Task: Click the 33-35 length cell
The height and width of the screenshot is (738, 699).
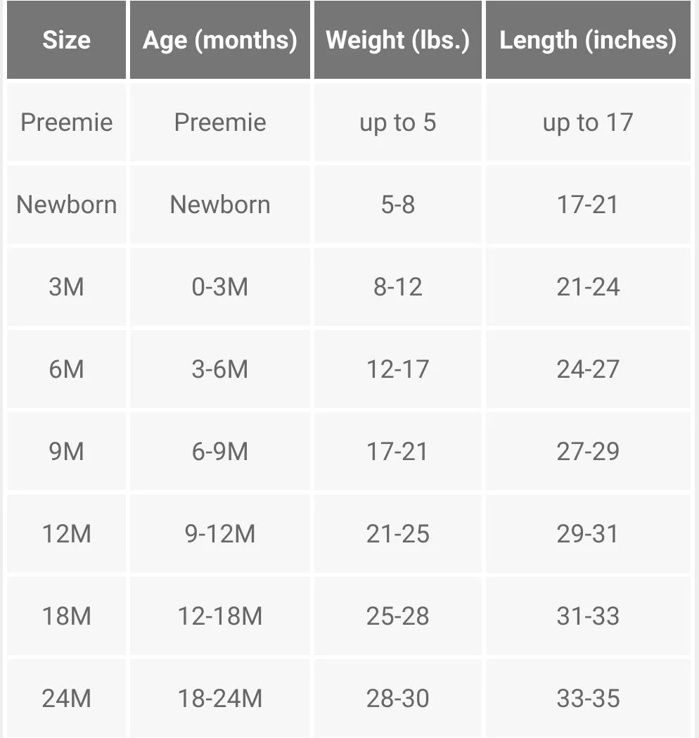Action: (588, 699)
